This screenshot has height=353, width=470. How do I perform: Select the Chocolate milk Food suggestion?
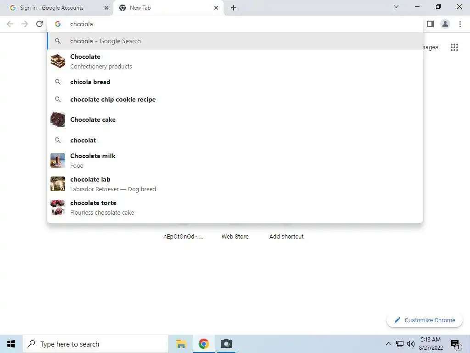click(x=235, y=160)
